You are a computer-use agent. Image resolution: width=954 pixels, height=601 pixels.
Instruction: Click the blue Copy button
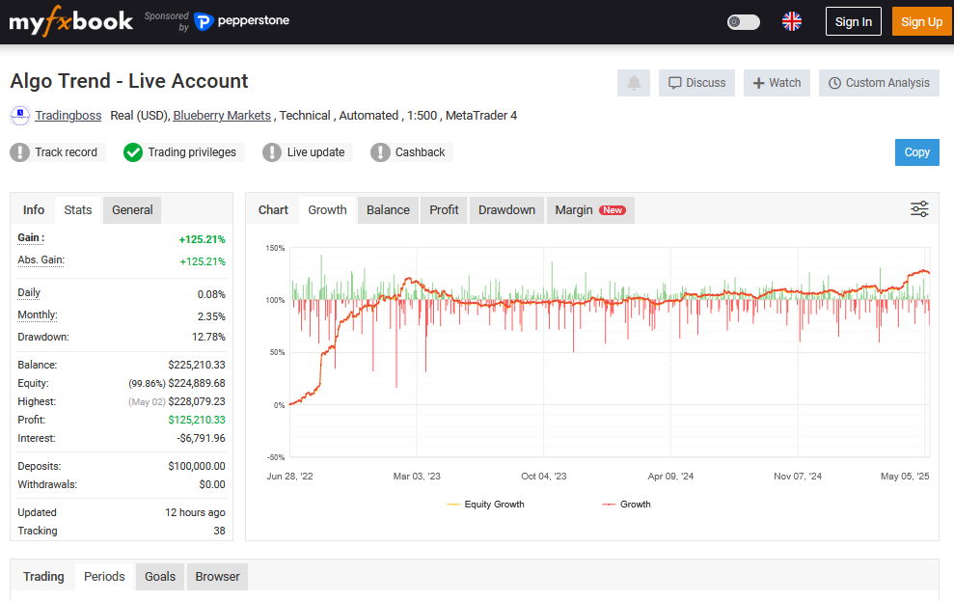coord(916,152)
